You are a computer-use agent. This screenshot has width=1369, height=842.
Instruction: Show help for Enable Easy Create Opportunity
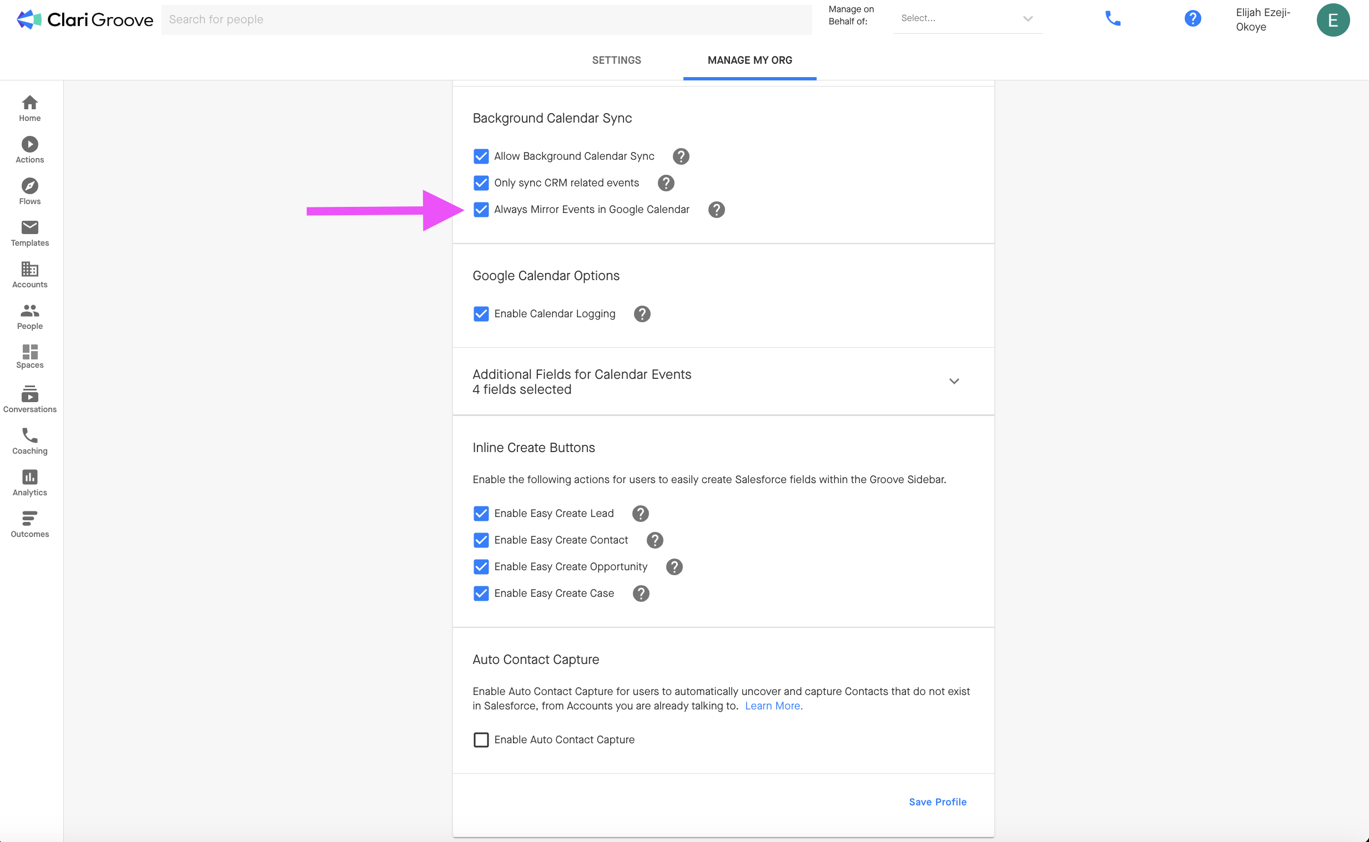674,567
